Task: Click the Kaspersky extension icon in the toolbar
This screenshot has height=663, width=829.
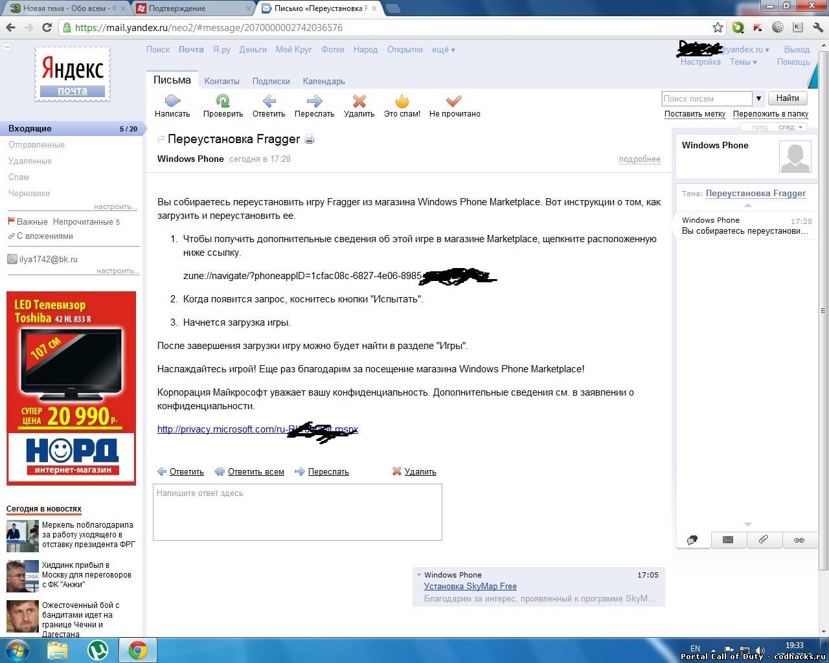Action: (758, 27)
